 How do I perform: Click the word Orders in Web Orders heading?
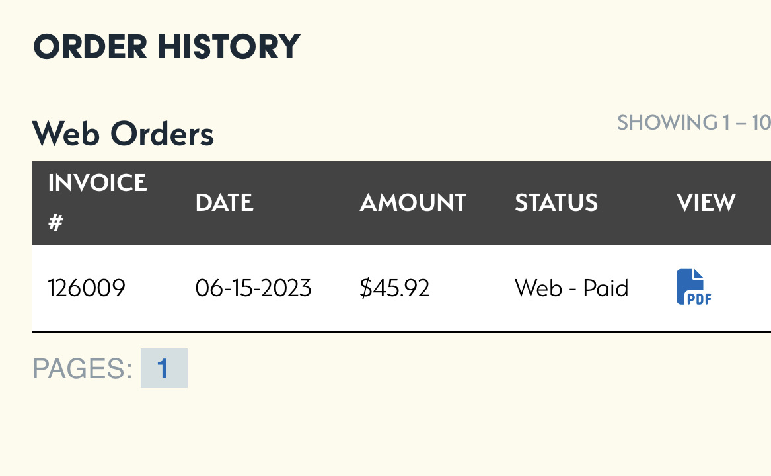[x=162, y=134]
